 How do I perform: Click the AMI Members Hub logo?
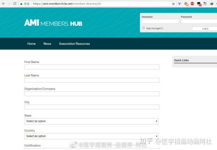pos(53,23)
